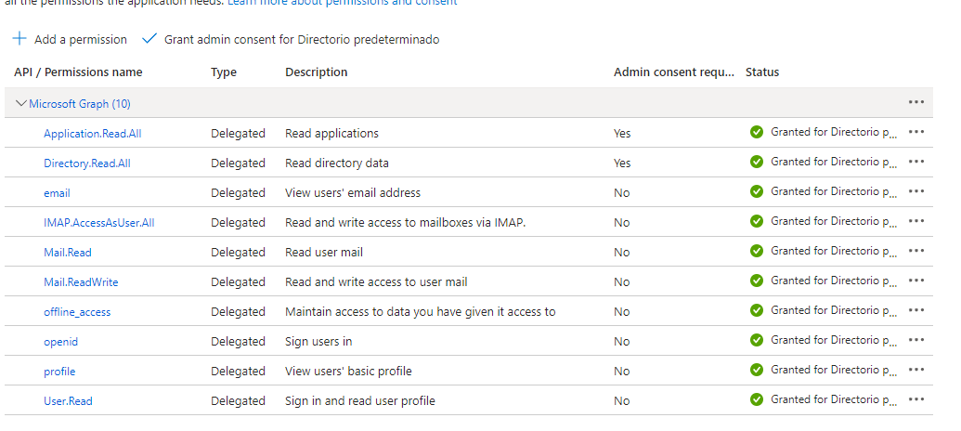Image resolution: width=961 pixels, height=431 pixels.
Task: Sort by API / Permissions name column header
Action: coord(78,72)
